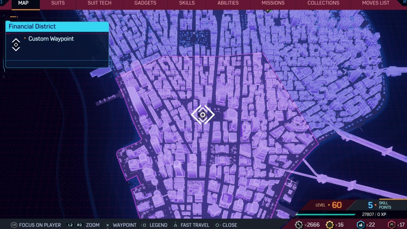Image resolution: width=407 pixels, height=229 pixels.
Task: Click the triangle Fast Travel button icon
Action: click(175, 225)
